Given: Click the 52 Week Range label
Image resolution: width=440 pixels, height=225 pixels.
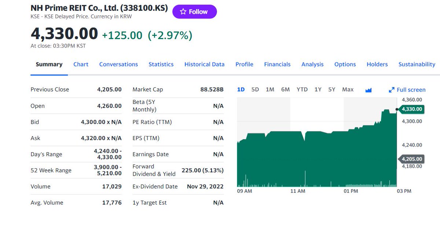Looking at the screenshot, I should tap(51, 170).
